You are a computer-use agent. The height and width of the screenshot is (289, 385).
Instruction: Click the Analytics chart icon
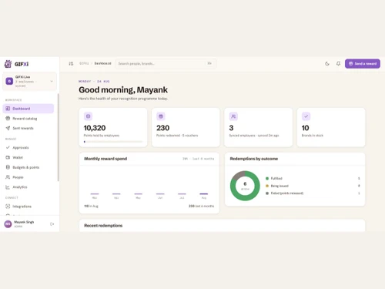coord(8,187)
